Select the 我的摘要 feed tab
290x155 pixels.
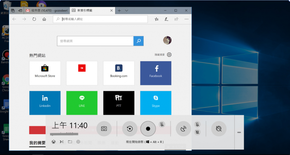point(37,143)
